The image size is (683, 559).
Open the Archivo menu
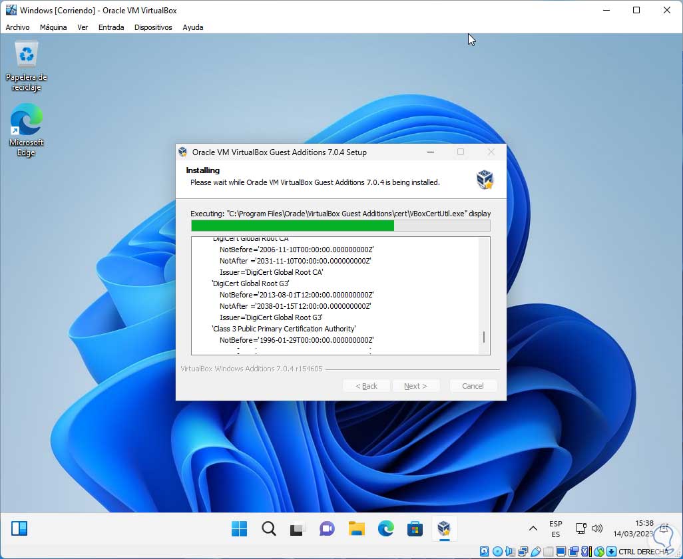tap(17, 27)
